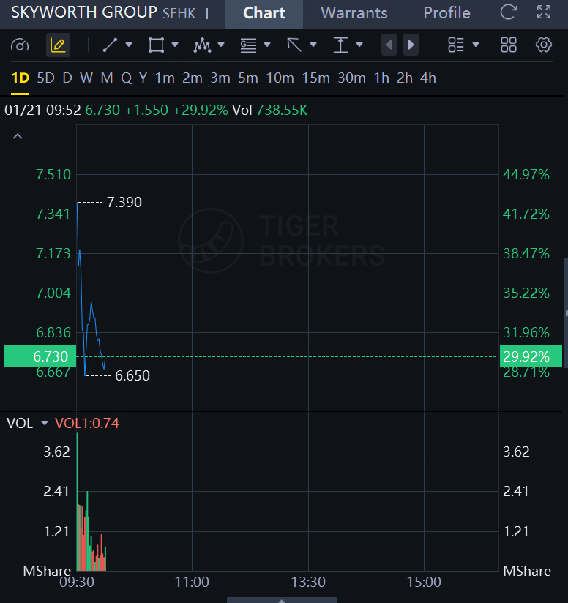Viewport: 568px width, 603px height.
Task: Expand list layout dropdown arrow
Action: 476,45
